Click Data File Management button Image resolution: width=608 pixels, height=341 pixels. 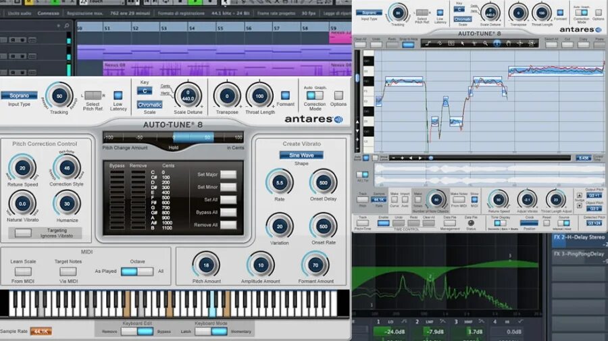coord(449,224)
